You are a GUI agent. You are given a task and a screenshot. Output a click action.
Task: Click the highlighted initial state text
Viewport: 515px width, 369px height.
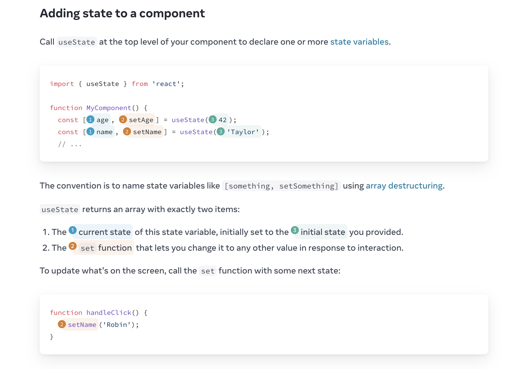tap(323, 232)
